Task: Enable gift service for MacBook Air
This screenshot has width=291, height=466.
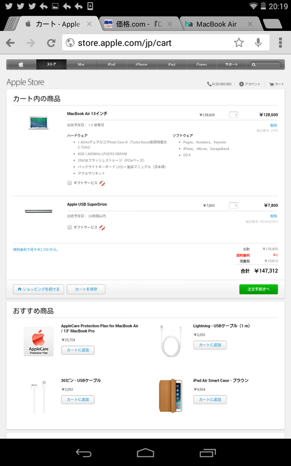Action: click(x=69, y=183)
